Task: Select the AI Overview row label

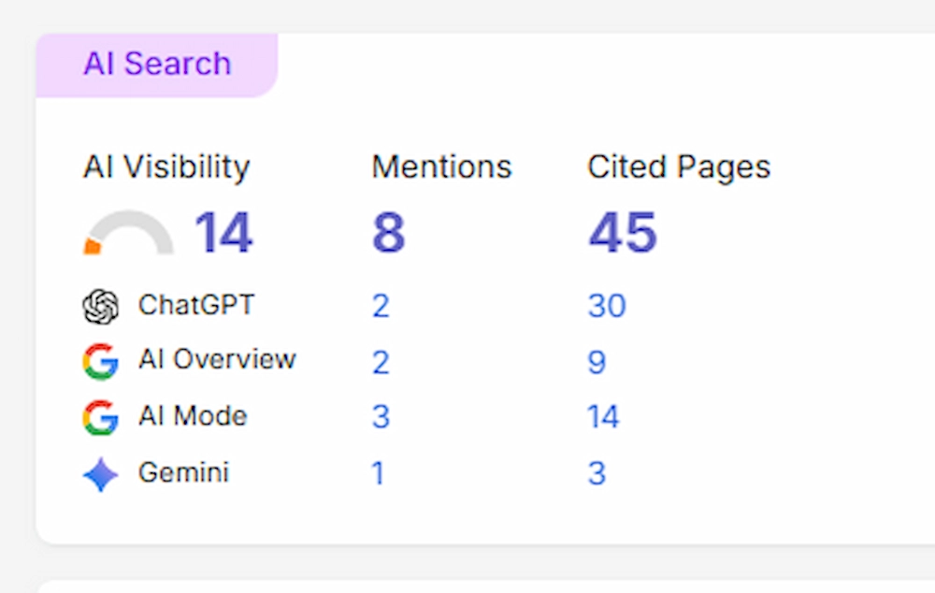Action: pyautogui.click(x=217, y=360)
